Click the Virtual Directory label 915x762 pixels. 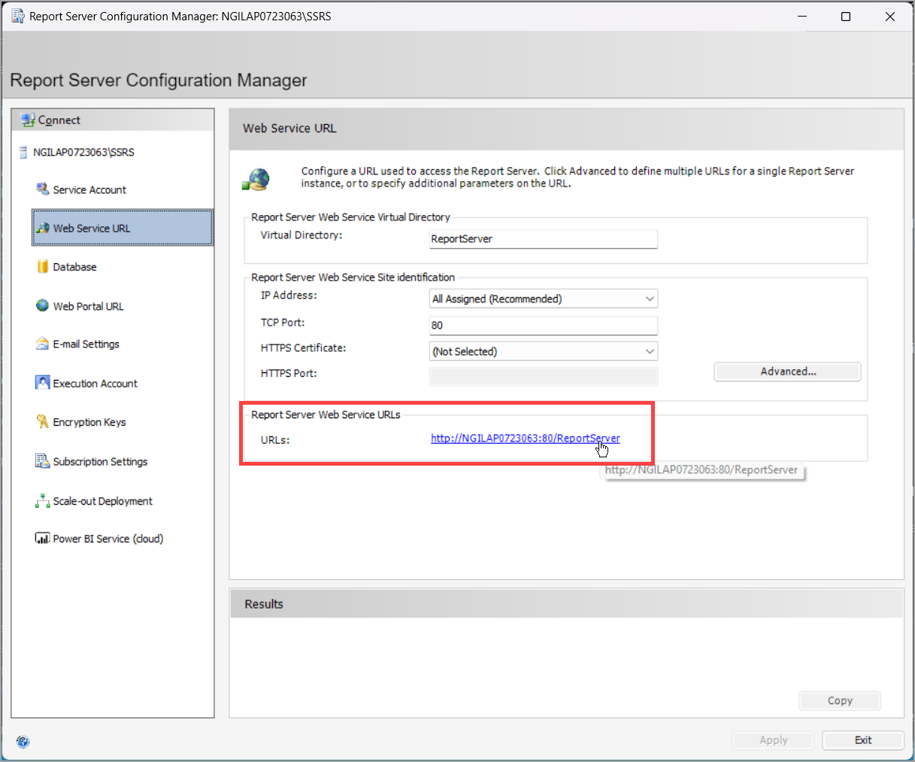tap(301, 235)
